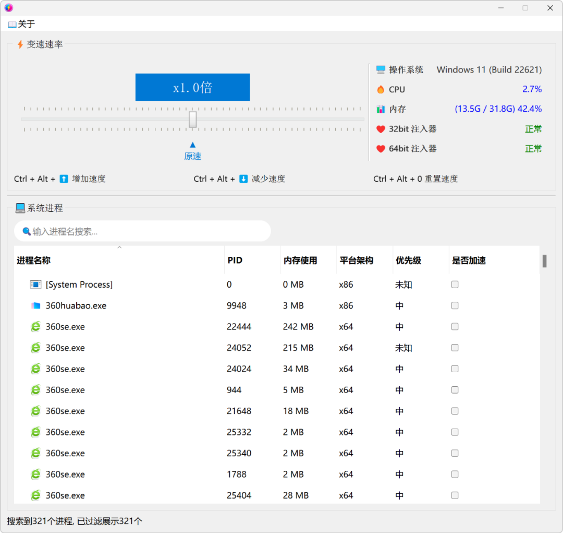
Task: Click the heart icon for 64bit 注入器
Action: 381,149
